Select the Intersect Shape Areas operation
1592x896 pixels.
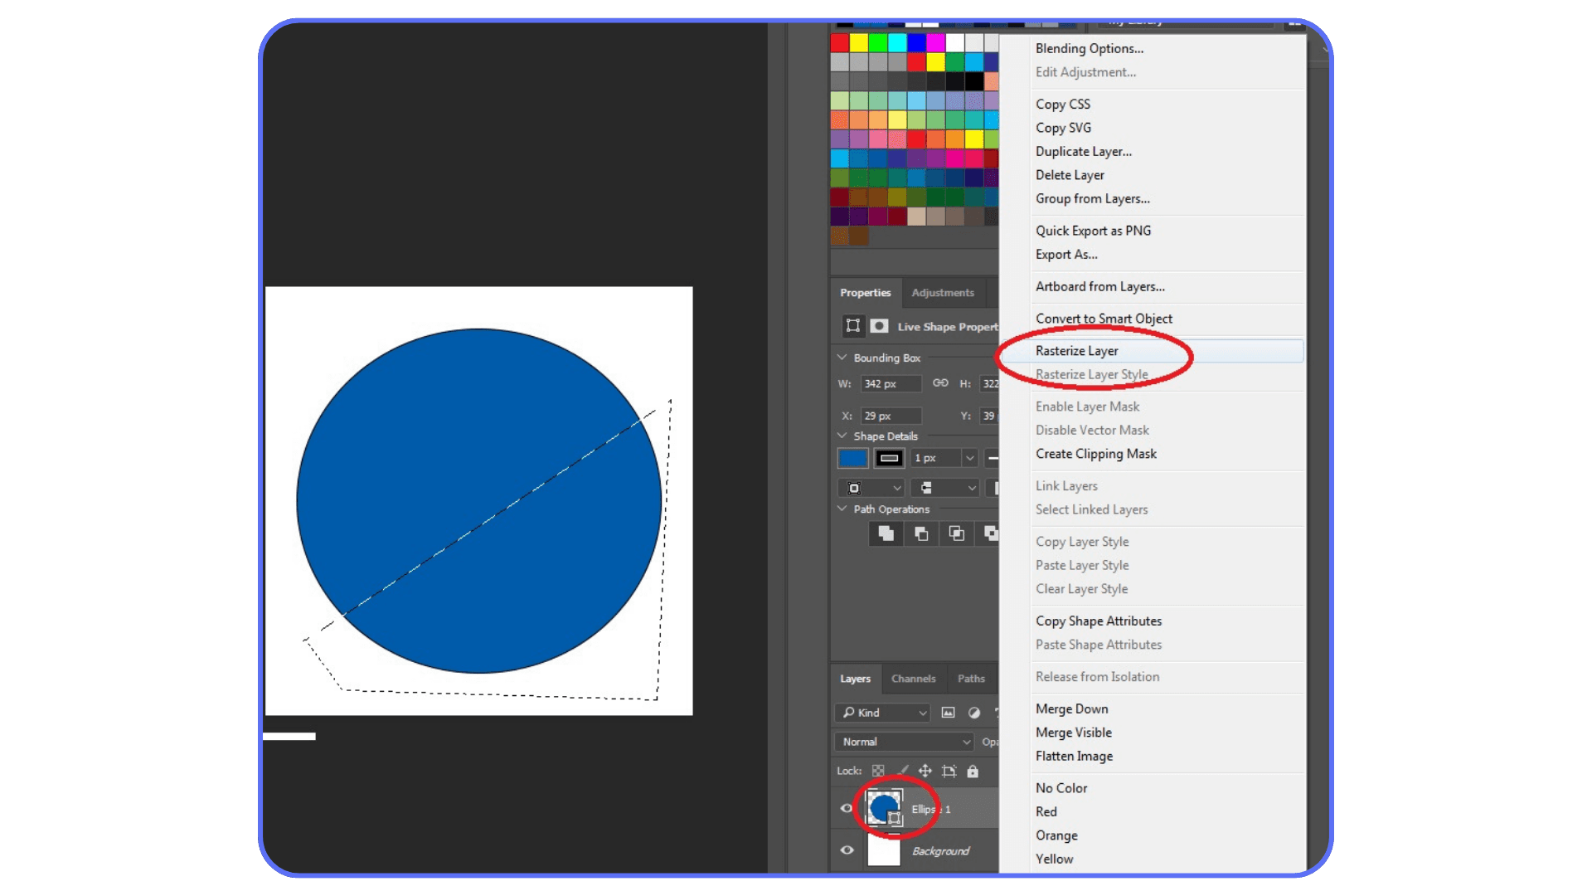[958, 534]
